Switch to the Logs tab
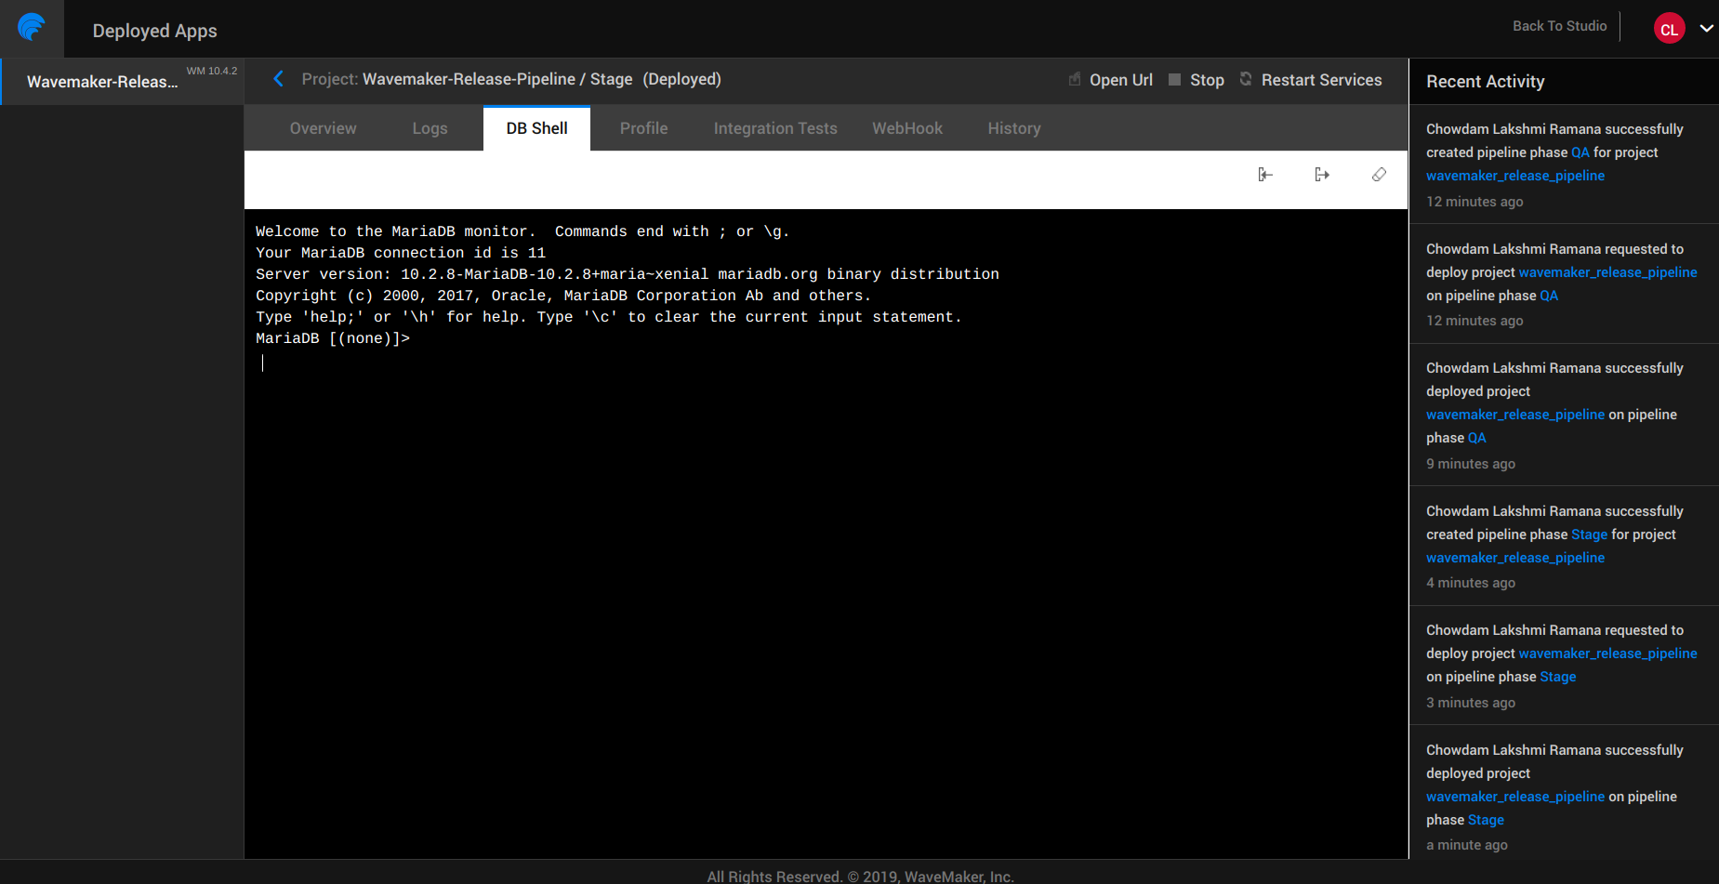Screen dimensions: 1719x884 coord(430,128)
